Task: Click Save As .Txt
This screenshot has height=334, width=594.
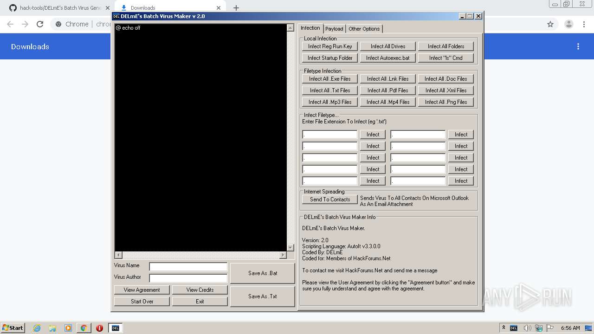Action: click(263, 296)
